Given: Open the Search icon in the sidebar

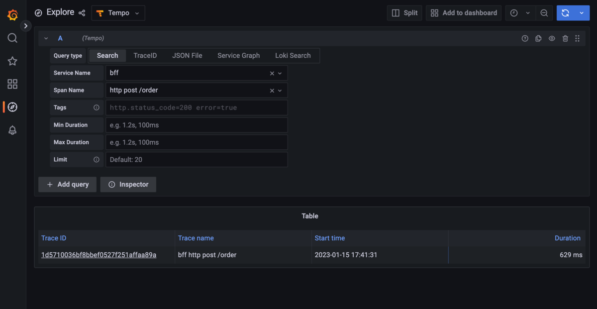Looking at the screenshot, I should click(x=12, y=38).
